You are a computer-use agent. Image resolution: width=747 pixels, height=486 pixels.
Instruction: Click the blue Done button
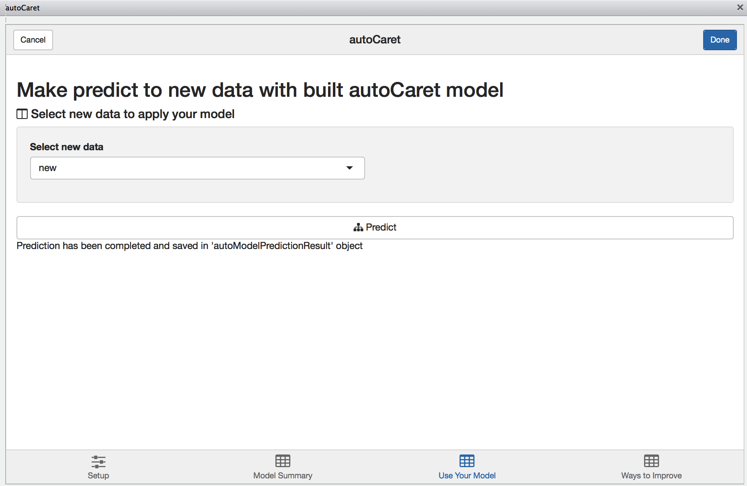(720, 40)
